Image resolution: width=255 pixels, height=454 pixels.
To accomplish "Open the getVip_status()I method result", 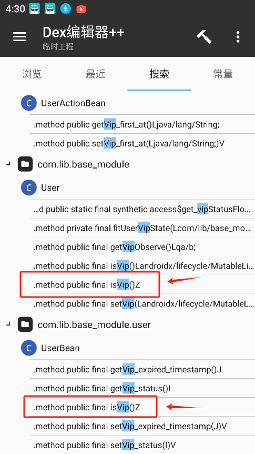I will pos(142,389).
